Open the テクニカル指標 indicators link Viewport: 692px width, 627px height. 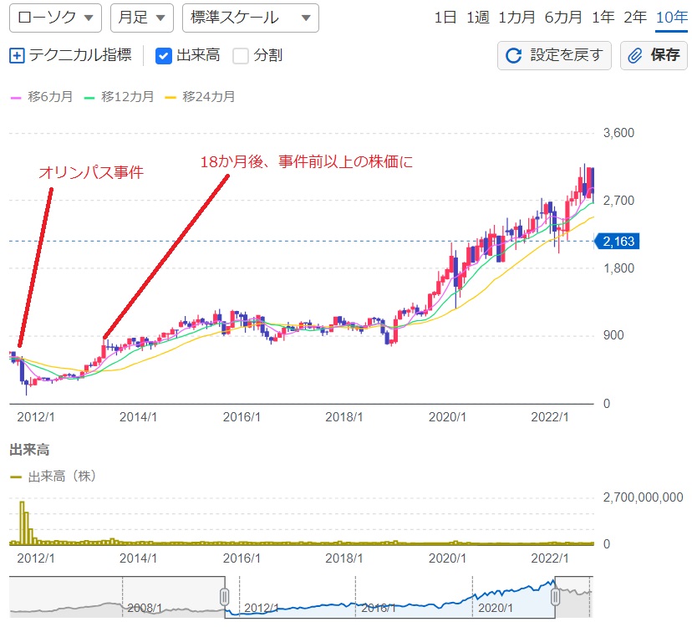[80, 56]
